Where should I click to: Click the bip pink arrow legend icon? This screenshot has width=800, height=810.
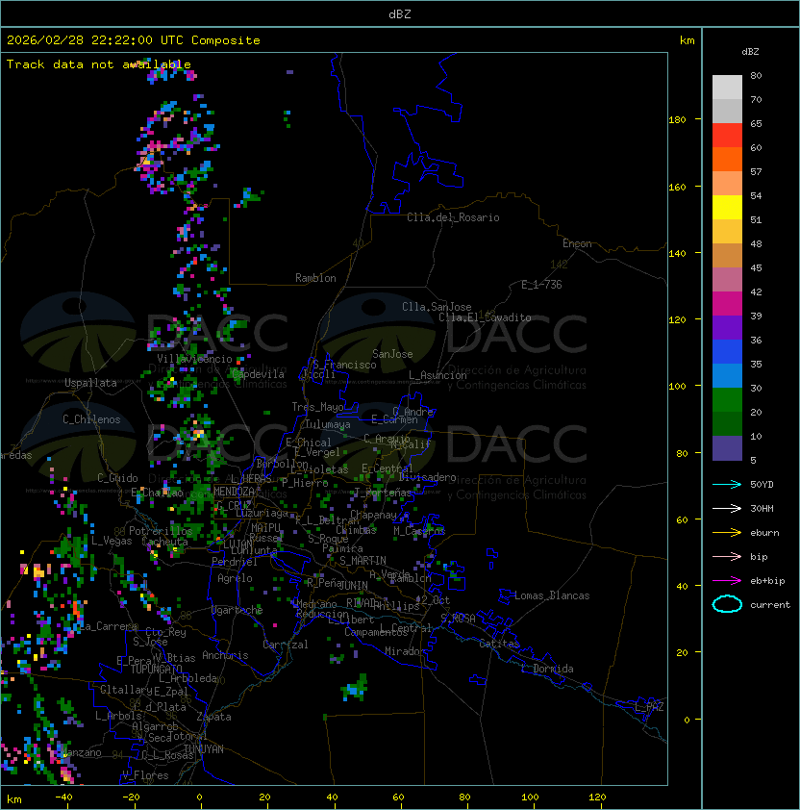point(727,556)
